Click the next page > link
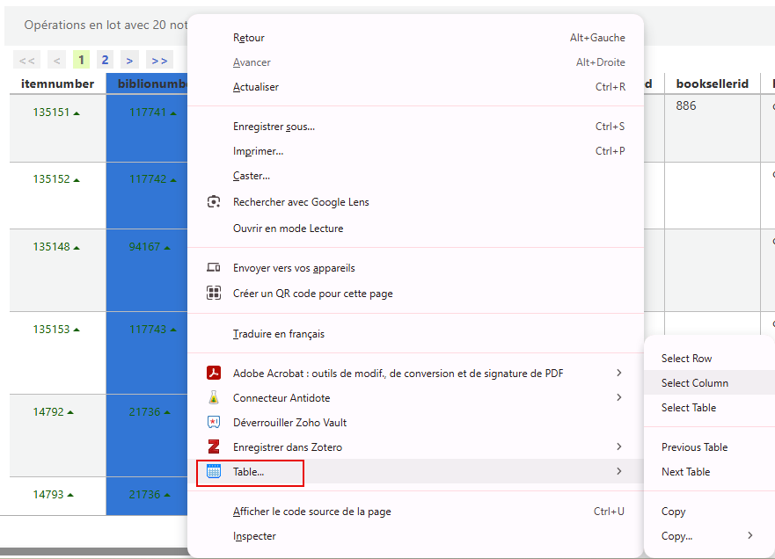Image resolution: width=775 pixels, height=559 pixels. pos(129,61)
